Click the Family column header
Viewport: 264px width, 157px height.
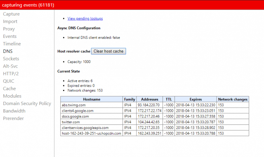(130, 99)
